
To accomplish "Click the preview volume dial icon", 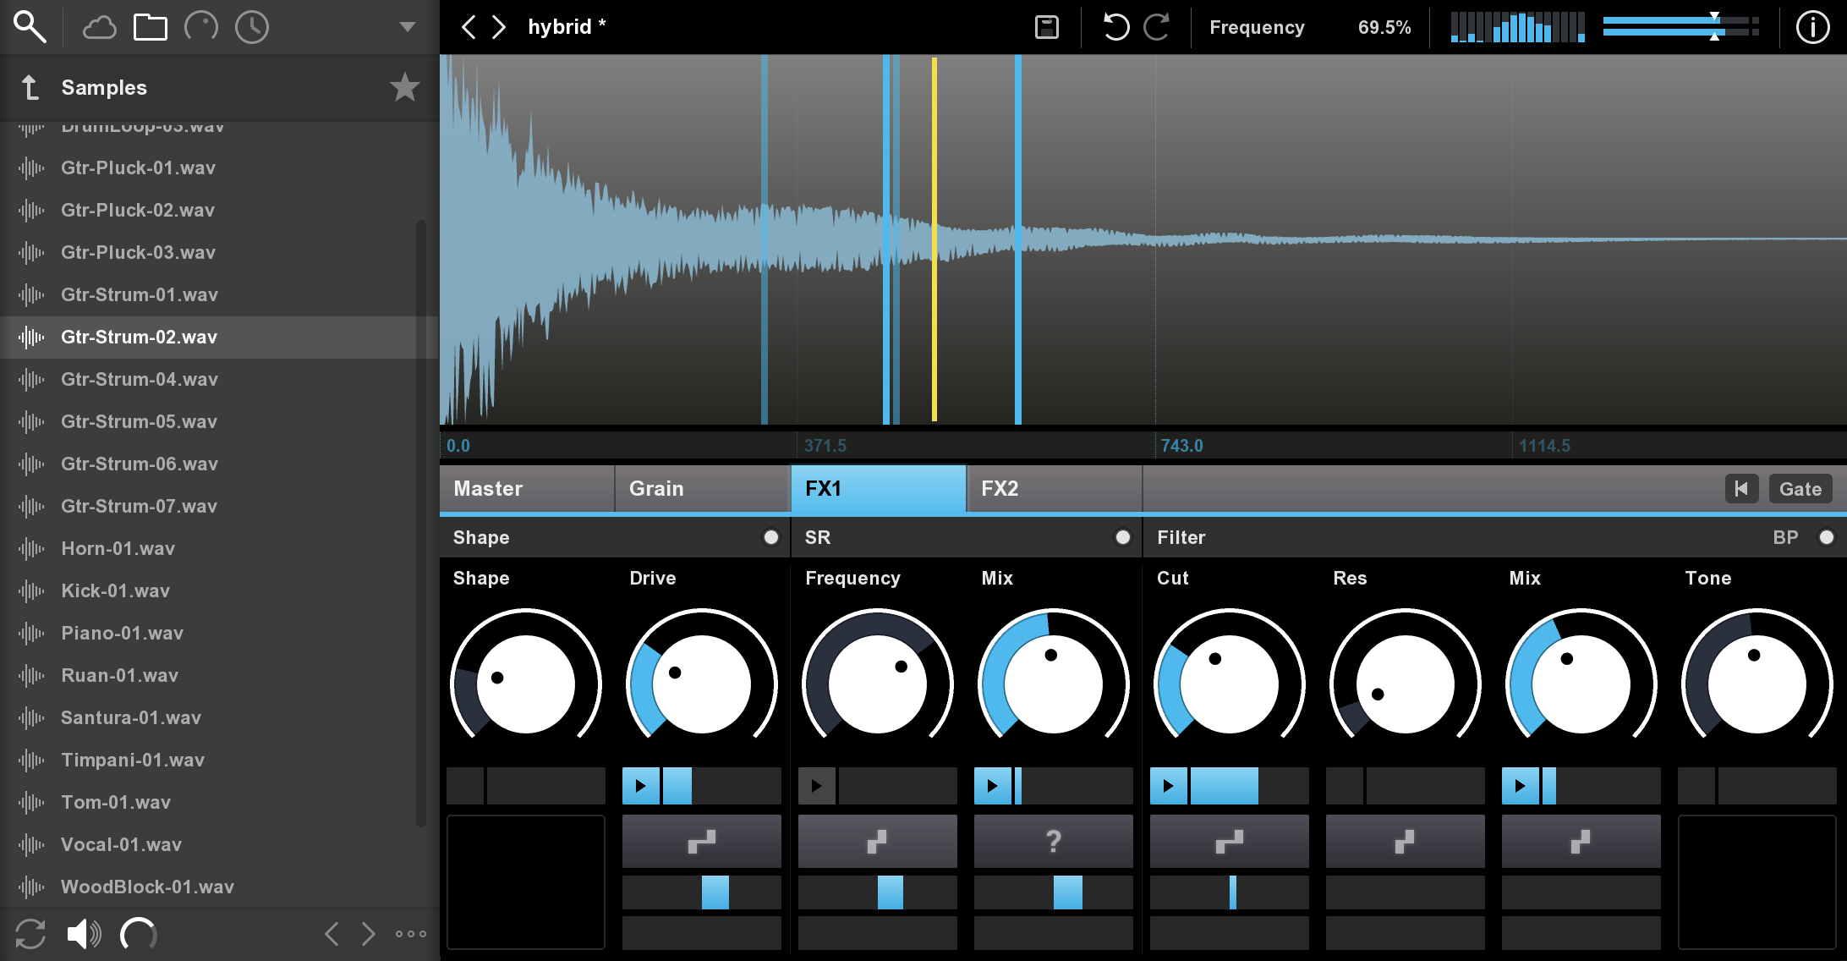I will pos(139,934).
